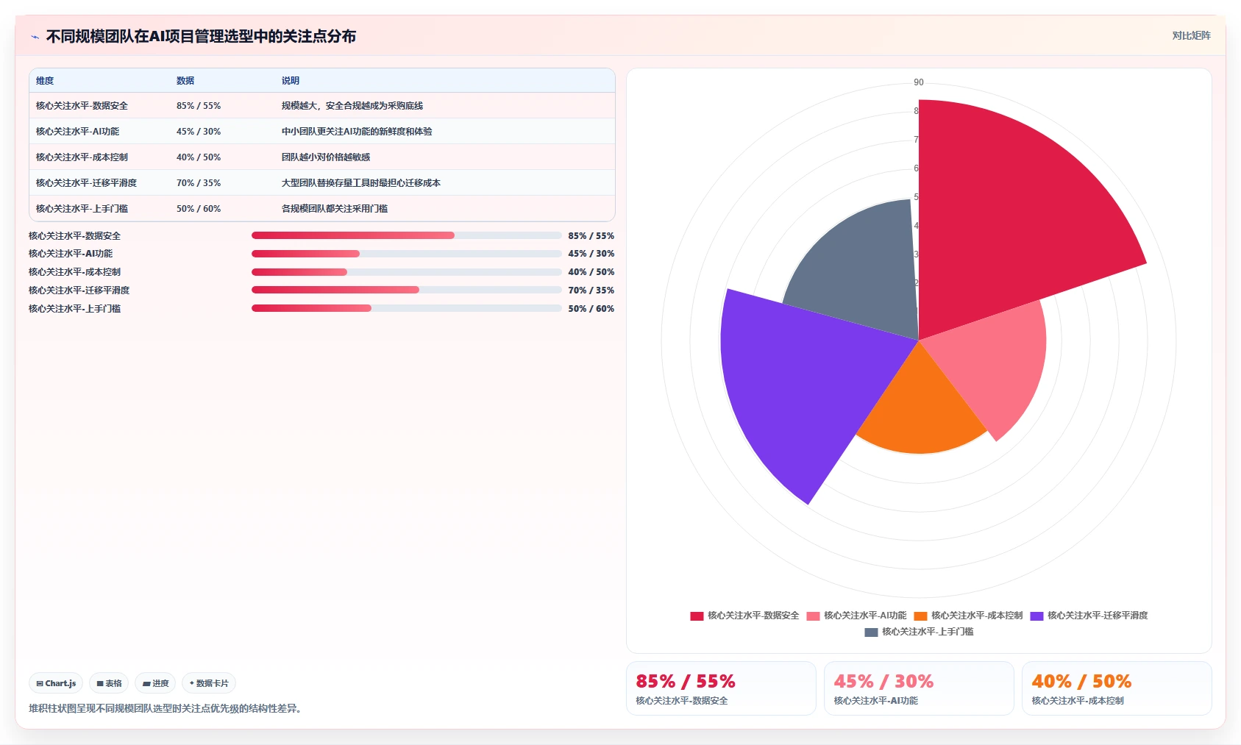This screenshot has height=745, width=1241.
Task: Click the 表格 tag chip
Action: pos(109,683)
